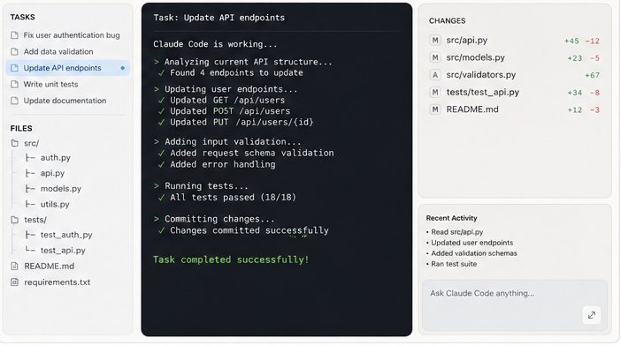Click the Running tests... line
The width and height of the screenshot is (621, 346).
(201, 185)
